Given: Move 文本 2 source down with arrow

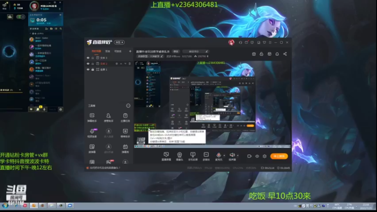Looking at the screenshot, I should [125, 64].
